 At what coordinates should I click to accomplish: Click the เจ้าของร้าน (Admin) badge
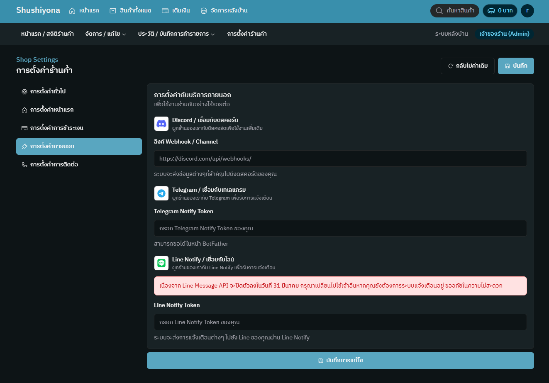click(x=504, y=34)
